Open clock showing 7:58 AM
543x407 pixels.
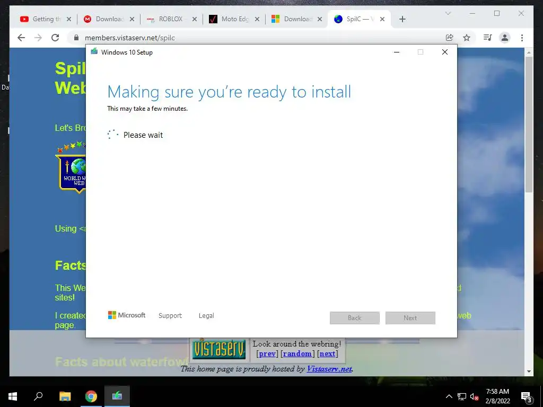(x=497, y=396)
